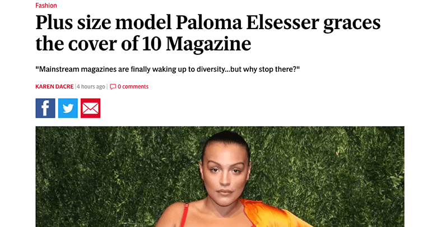
Task: Click the red strap on model's shoulder
Action: pos(187,216)
